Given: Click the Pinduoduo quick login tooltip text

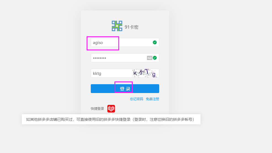Looking at the screenshot, I should coord(110,119).
